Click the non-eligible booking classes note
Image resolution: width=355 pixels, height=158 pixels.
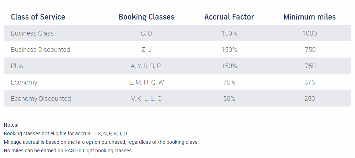coord(66,134)
